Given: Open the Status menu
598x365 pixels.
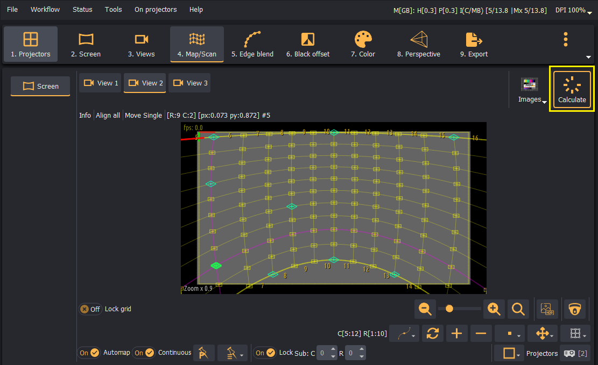Looking at the screenshot, I should [82, 10].
